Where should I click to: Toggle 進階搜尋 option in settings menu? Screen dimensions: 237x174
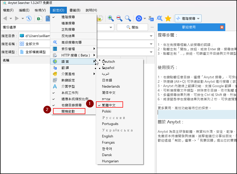(68, 17)
